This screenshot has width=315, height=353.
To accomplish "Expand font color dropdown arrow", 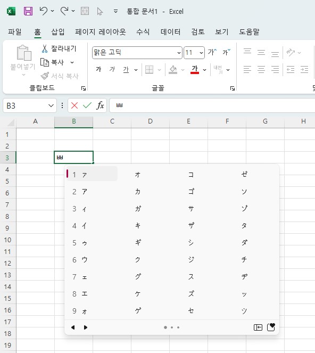I will 204,70.
